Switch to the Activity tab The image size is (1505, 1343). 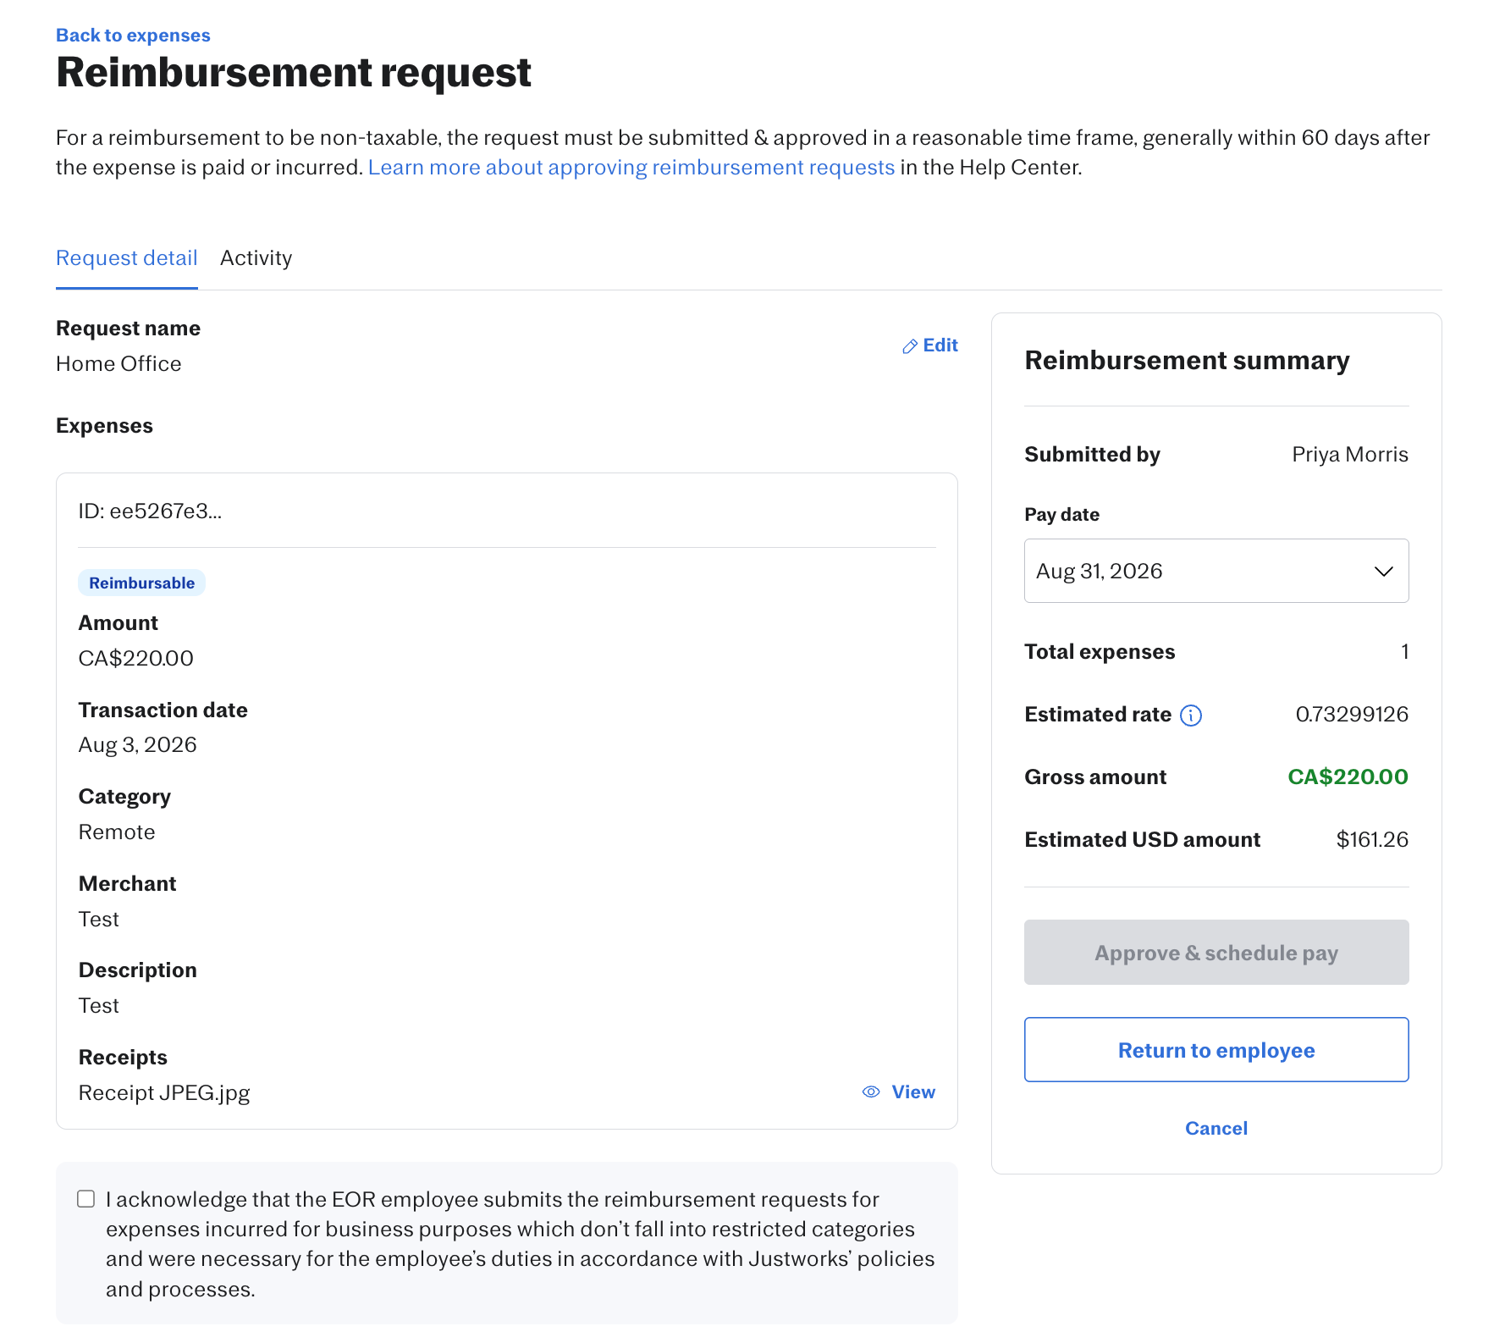[256, 258]
